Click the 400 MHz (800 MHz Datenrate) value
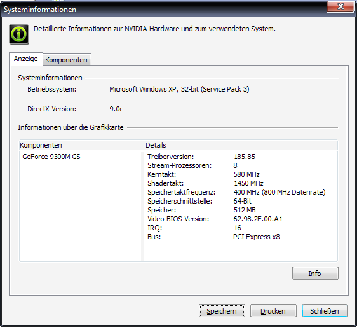This screenshot has width=357, height=327. tap(280, 192)
